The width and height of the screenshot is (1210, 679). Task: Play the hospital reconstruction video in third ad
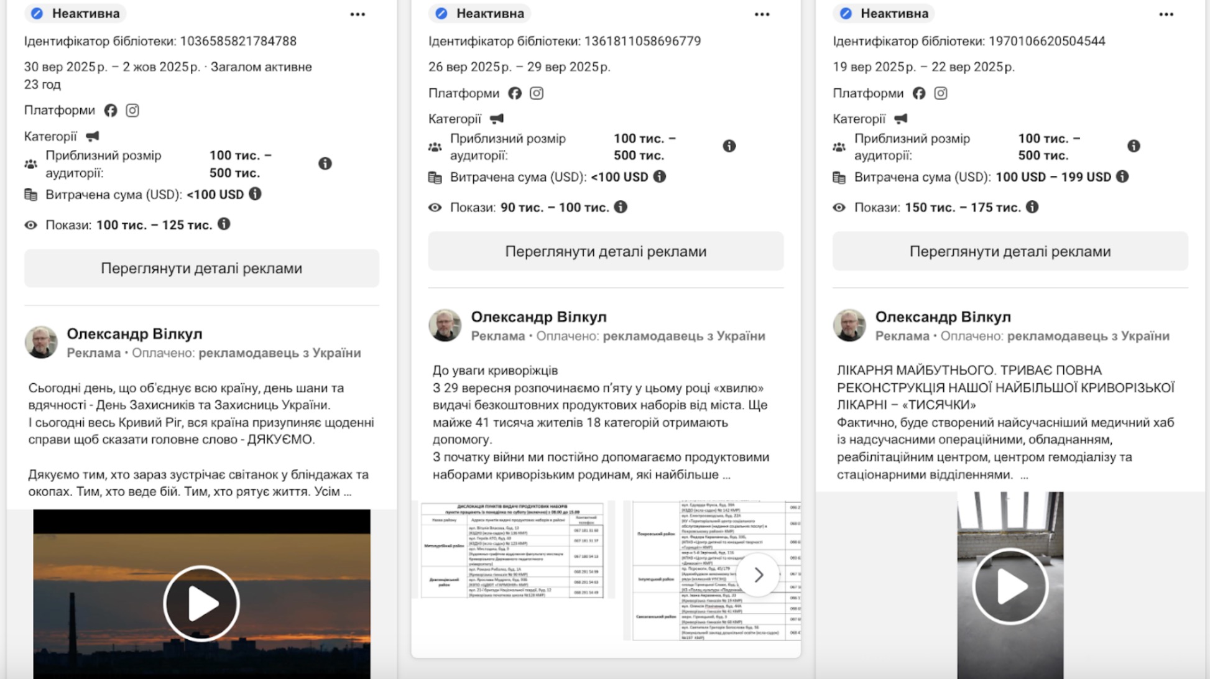click(1010, 586)
